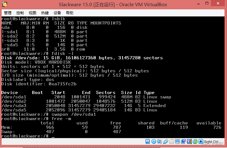
Task: Maximize the VirtualBox window
Action: click(x=207, y=3)
